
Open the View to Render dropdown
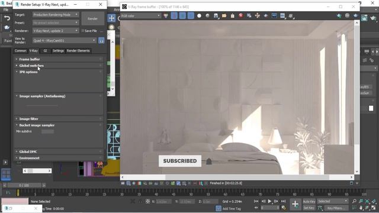(65, 41)
